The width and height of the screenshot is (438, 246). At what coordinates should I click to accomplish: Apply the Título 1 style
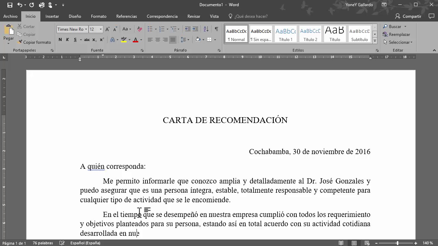point(286,34)
